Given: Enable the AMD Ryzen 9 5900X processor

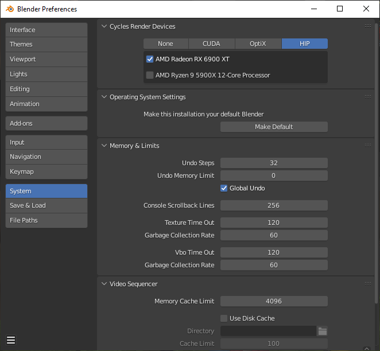Looking at the screenshot, I should [150, 75].
